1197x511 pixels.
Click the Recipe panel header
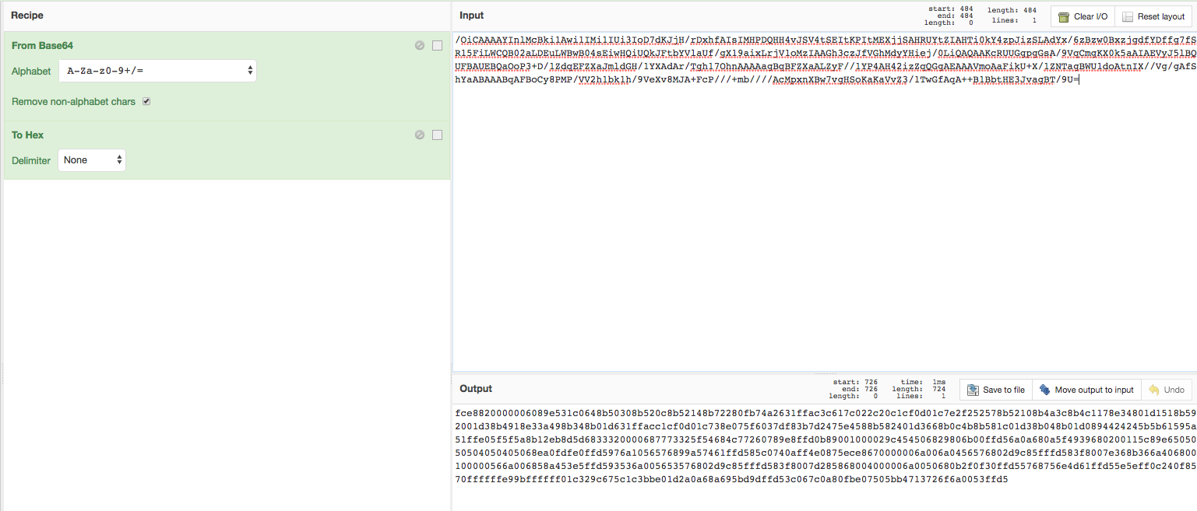click(x=226, y=16)
